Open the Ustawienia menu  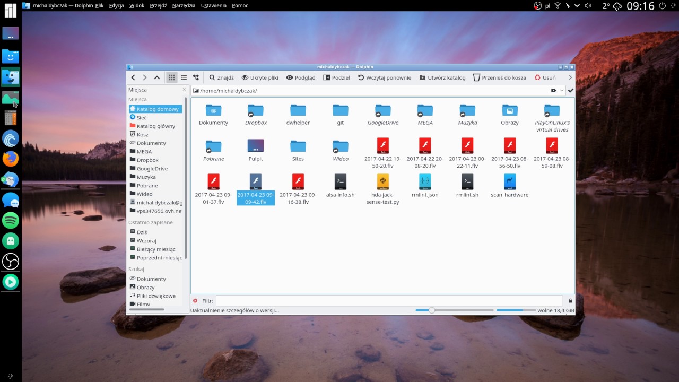[213, 5]
